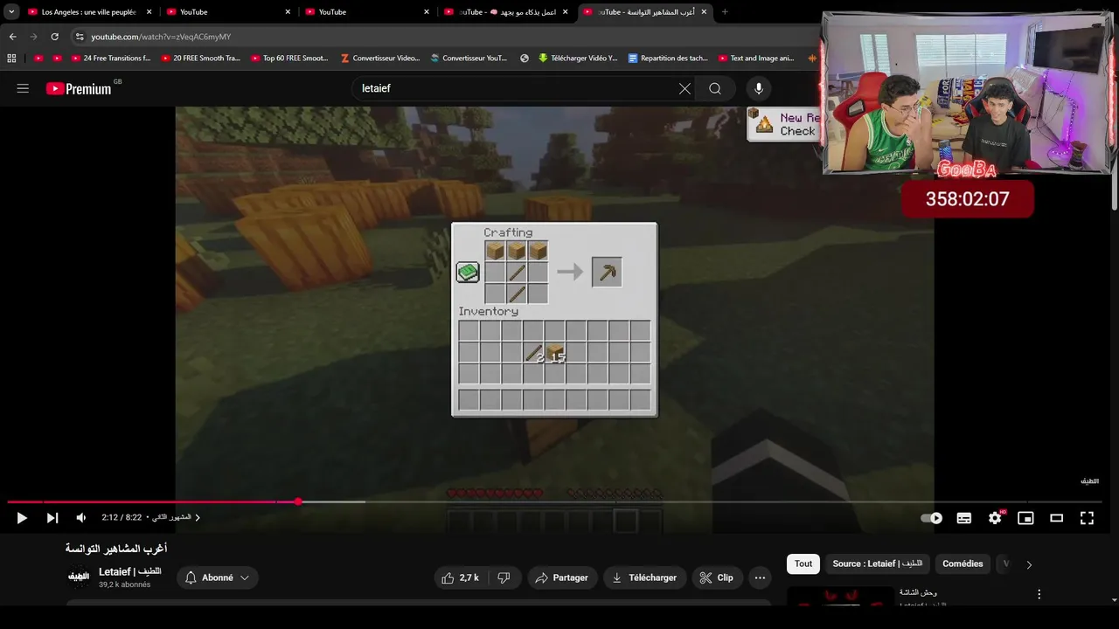Screen dimensions: 1119x629
Task: Click the Télécharger download button
Action: tap(644, 577)
